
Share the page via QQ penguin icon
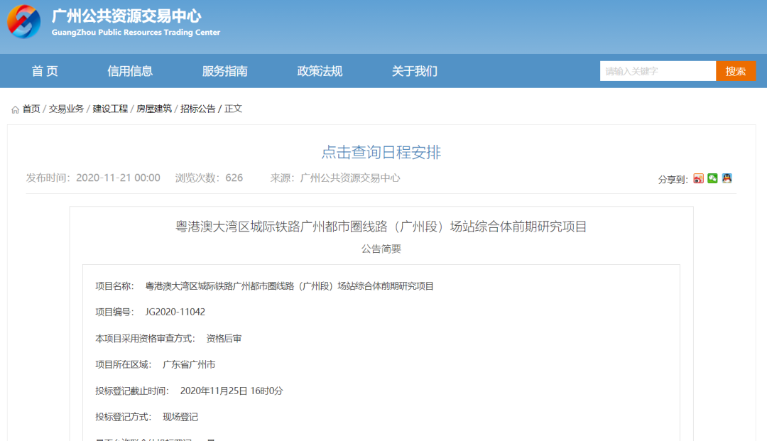(727, 178)
